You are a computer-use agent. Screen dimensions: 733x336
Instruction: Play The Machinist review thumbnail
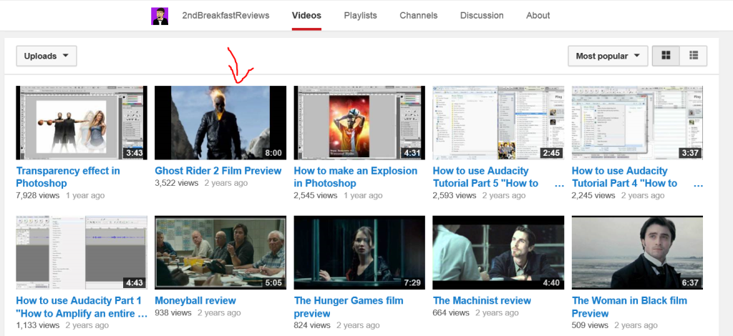point(498,252)
